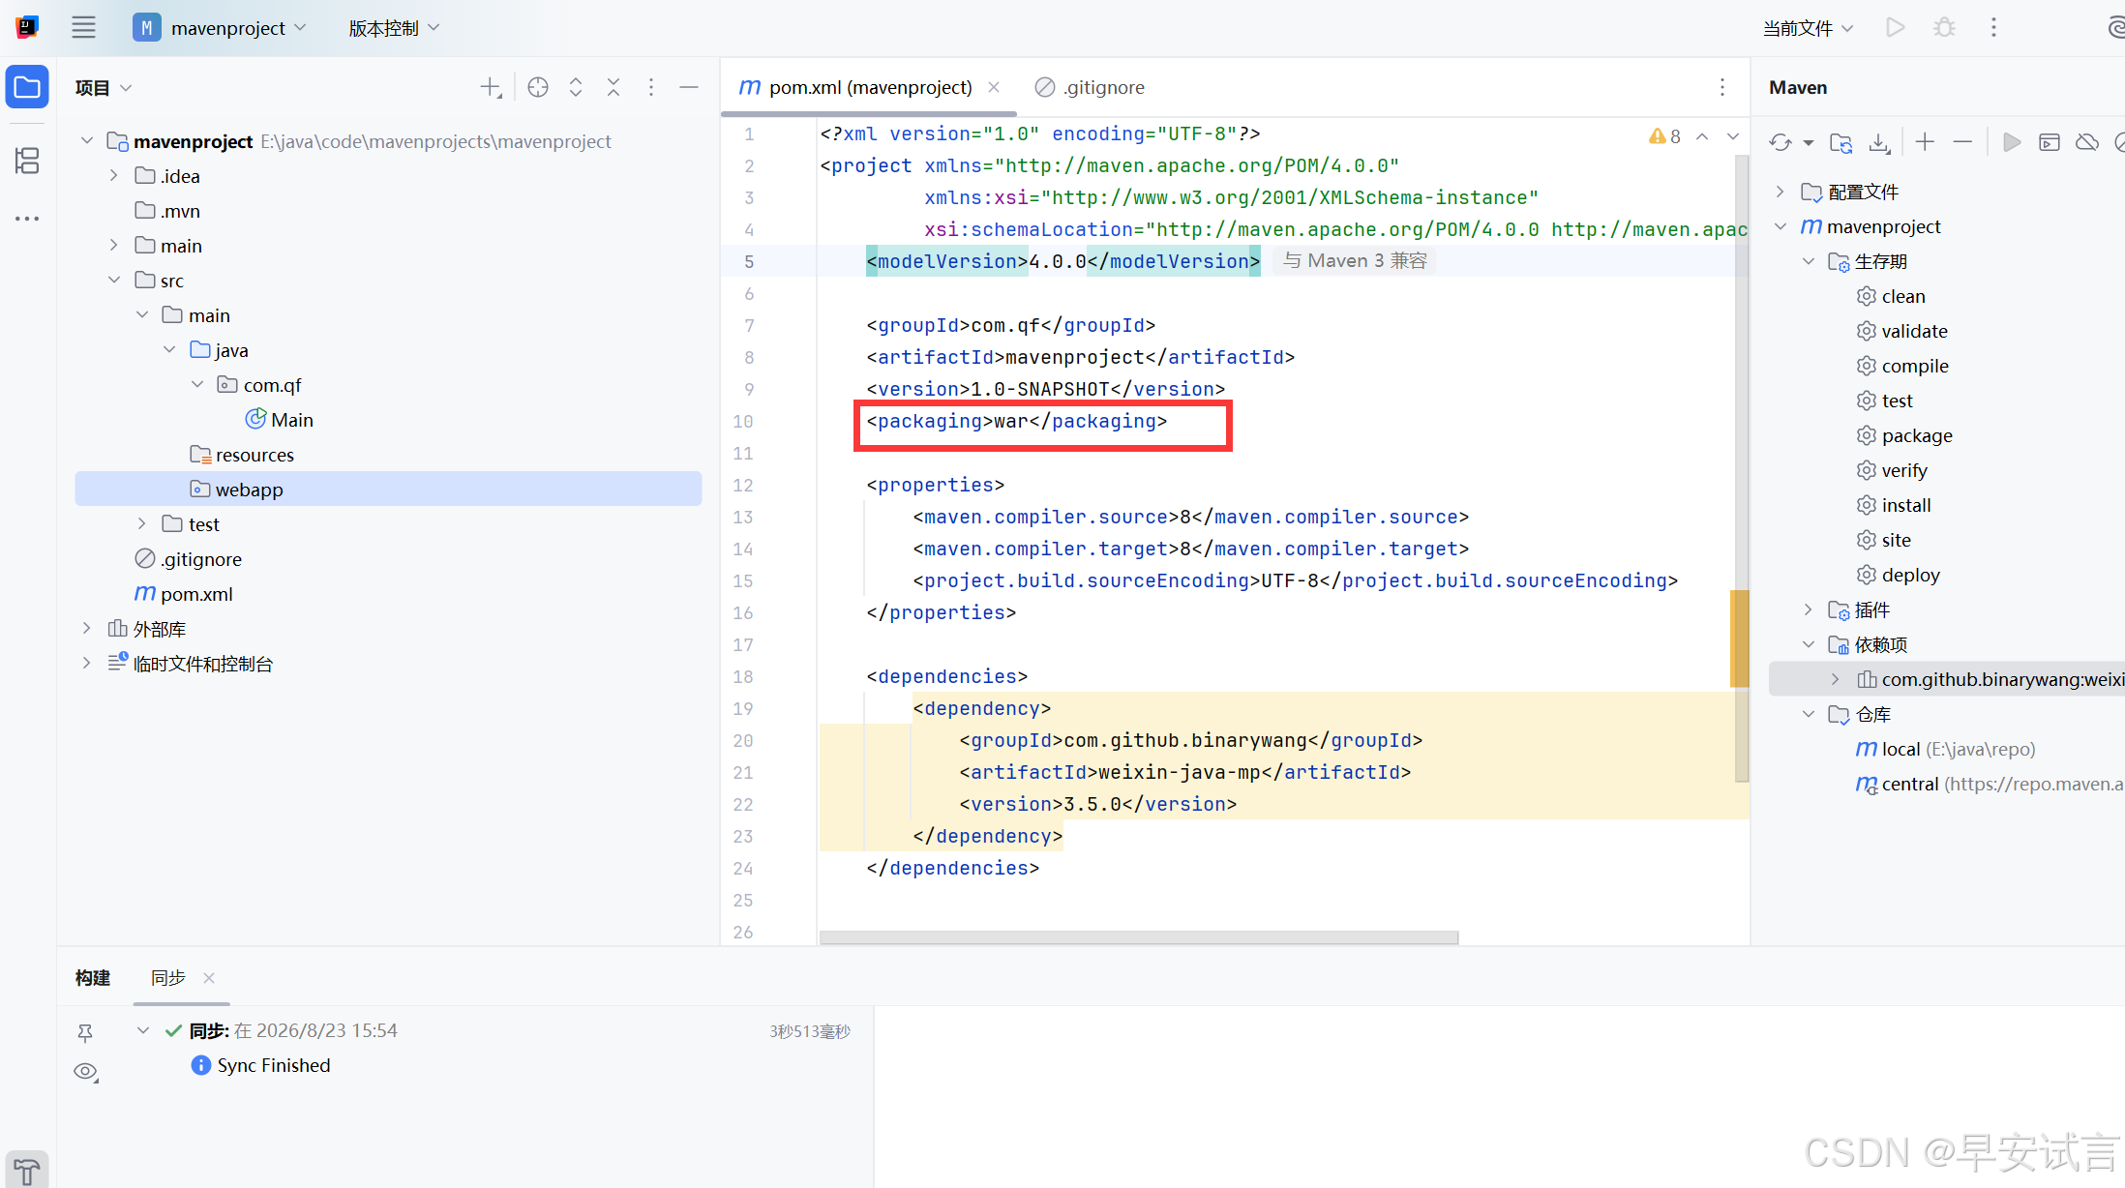Click the editor horizontal scrollbar
The image size is (2125, 1188).
pos(1138,937)
